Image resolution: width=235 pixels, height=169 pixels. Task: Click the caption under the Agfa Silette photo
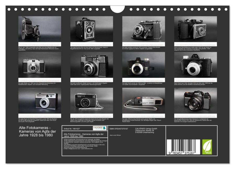tap(37, 84)
